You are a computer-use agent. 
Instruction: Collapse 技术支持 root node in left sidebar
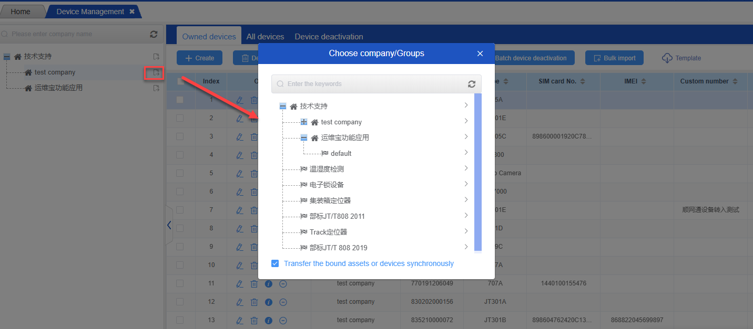coord(7,57)
